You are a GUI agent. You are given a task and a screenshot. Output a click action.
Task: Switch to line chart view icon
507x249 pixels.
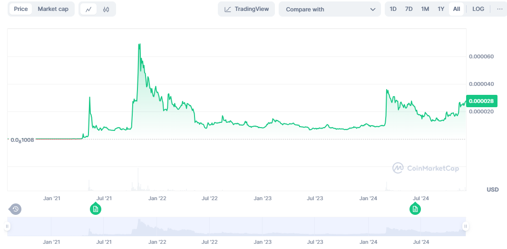[x=88, y=9]
